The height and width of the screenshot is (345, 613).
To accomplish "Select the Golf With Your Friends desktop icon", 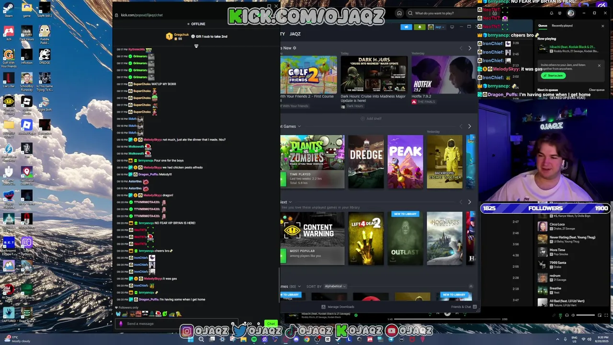I will [9, 58].
